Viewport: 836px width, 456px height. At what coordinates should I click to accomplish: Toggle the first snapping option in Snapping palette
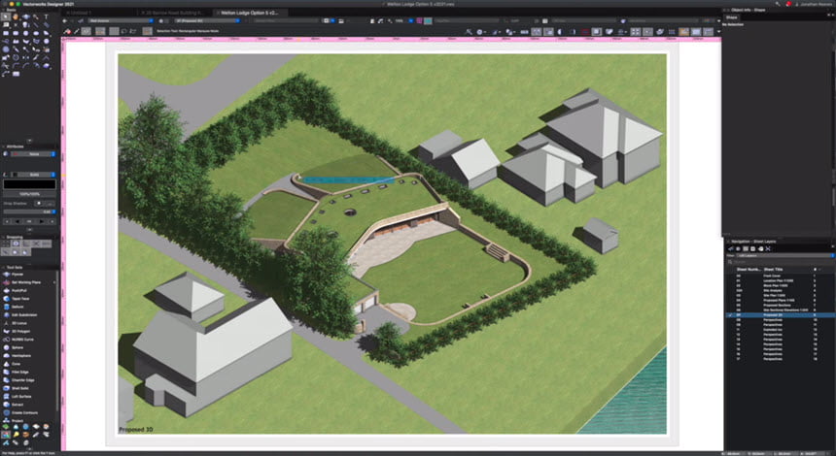point(6,244)
